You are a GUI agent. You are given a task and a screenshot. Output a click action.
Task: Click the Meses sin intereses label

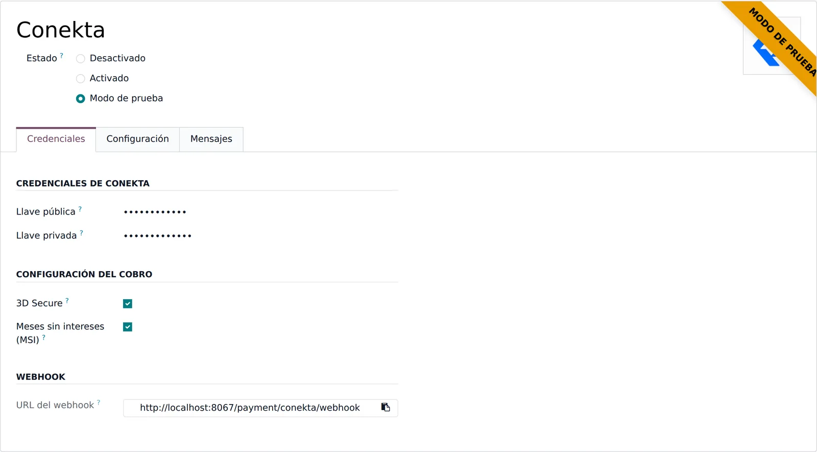coord(60,333)
